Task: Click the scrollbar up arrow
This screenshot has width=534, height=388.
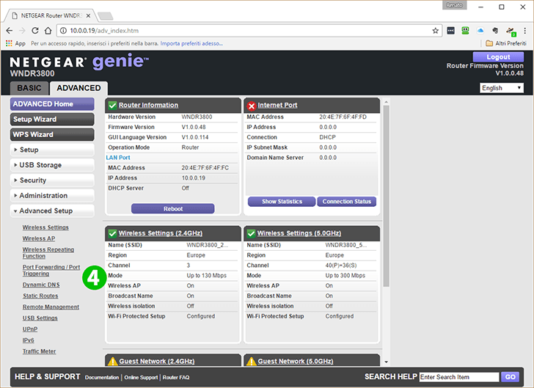Action: point(386,102)
